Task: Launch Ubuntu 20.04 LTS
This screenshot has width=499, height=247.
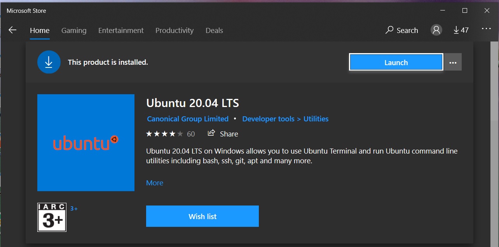Action: [x=396, y=62]
